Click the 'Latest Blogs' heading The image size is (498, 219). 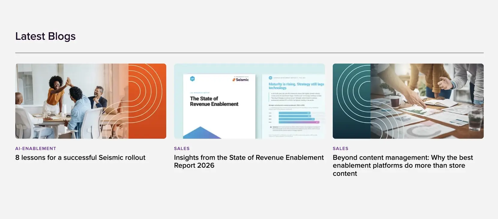(45, 36)
